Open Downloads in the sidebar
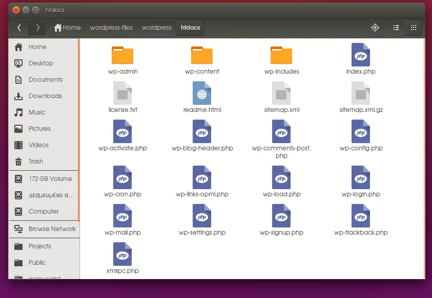The height and width of the screenshot is (298, 432). click(45, 96)
